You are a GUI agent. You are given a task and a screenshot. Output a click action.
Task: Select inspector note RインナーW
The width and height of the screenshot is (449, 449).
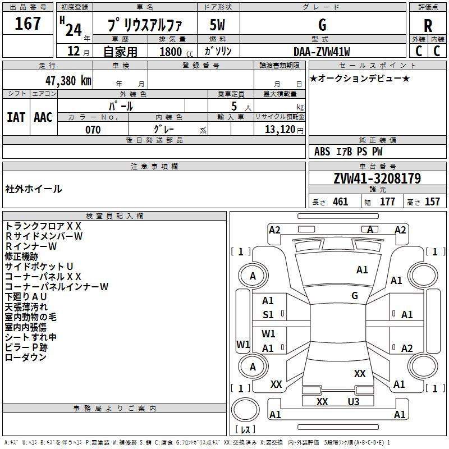pyautogui.click(x=31, y=246)
